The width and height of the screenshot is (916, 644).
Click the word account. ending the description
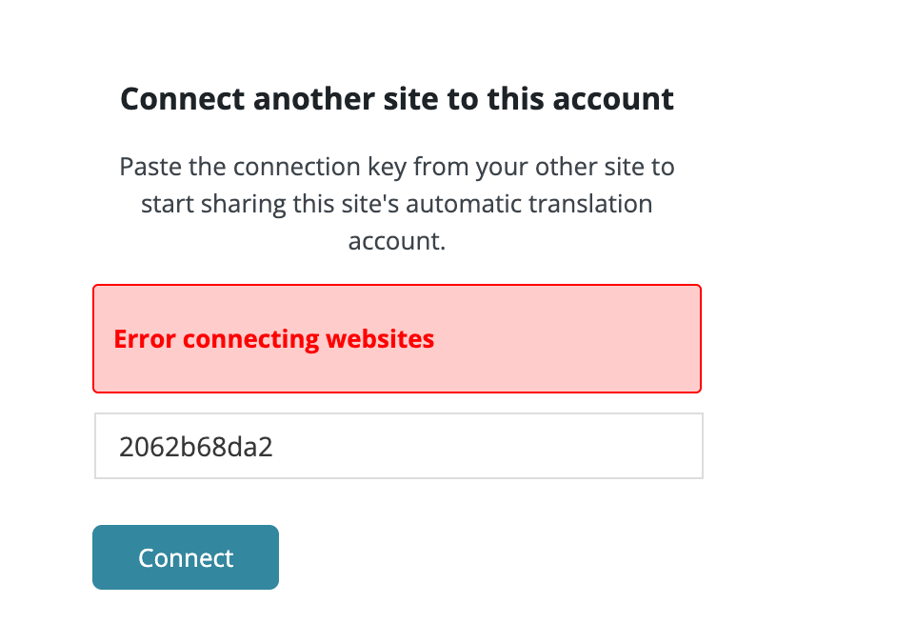pos(397,241)
